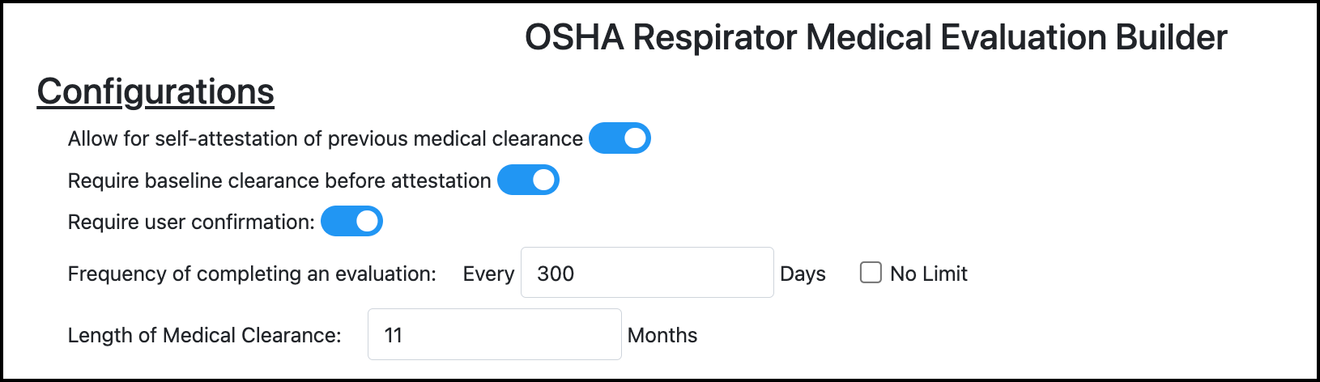This screenshot has width=1320, height=382.
Task: Check the No Limit checkbox
Action: click(x=871, y=273)
